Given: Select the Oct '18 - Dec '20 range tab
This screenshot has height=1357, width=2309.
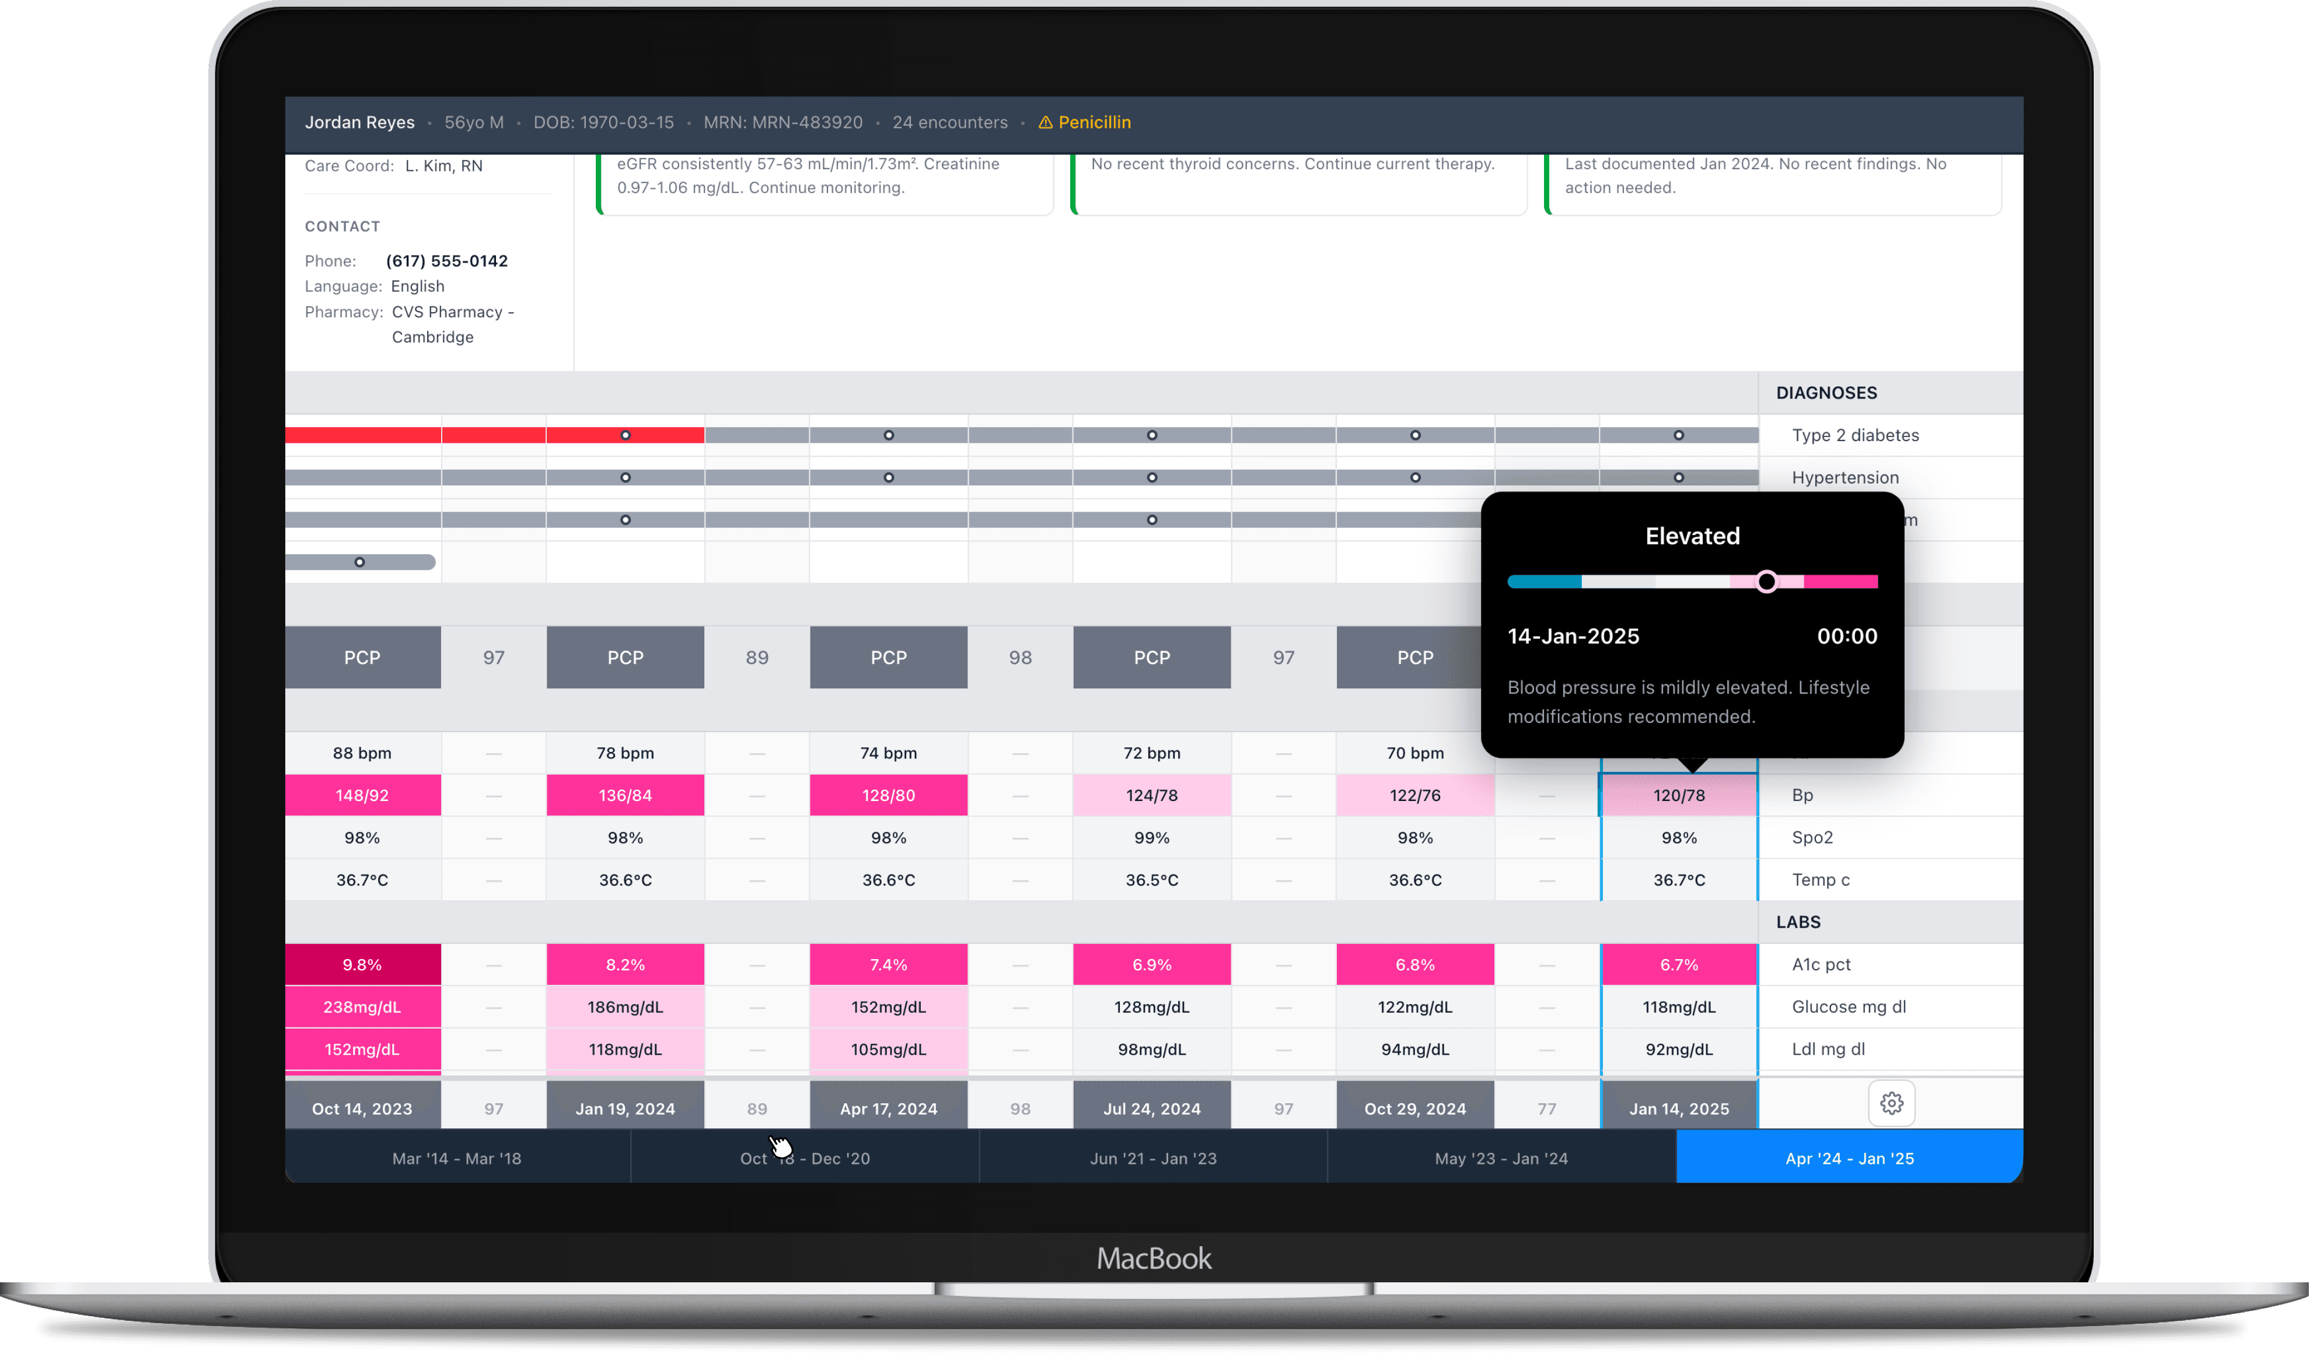Looking at the screenshot, I should (x=805, y=1158).
